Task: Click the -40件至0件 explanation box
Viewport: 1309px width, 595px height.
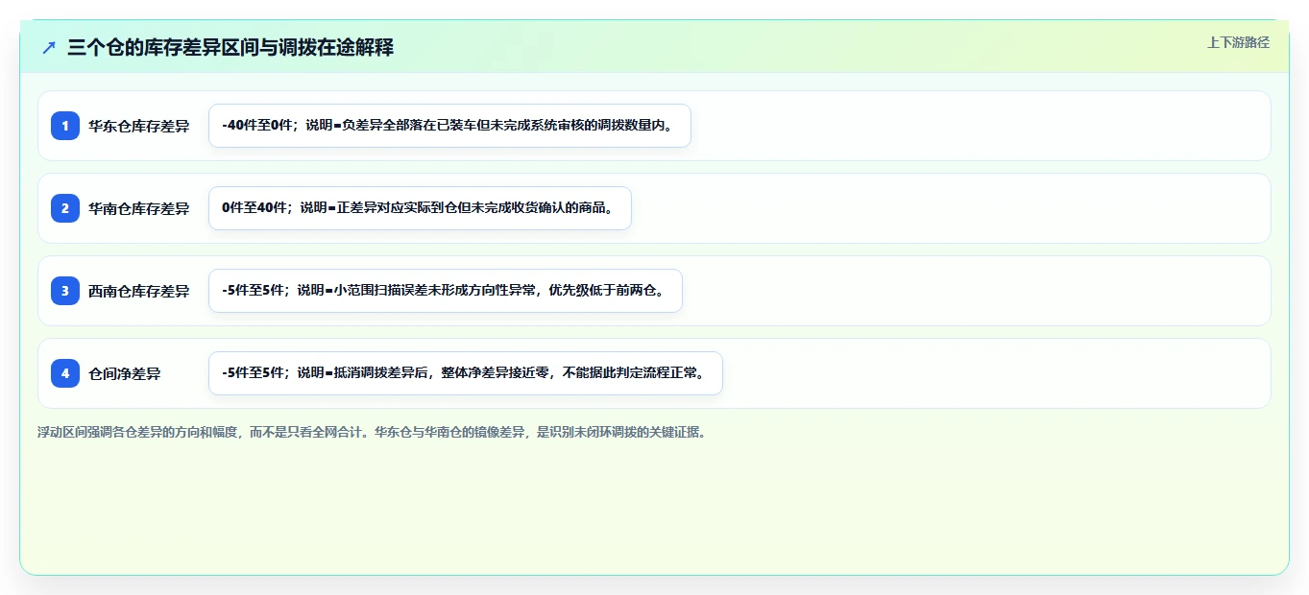Action: point(449,126)
